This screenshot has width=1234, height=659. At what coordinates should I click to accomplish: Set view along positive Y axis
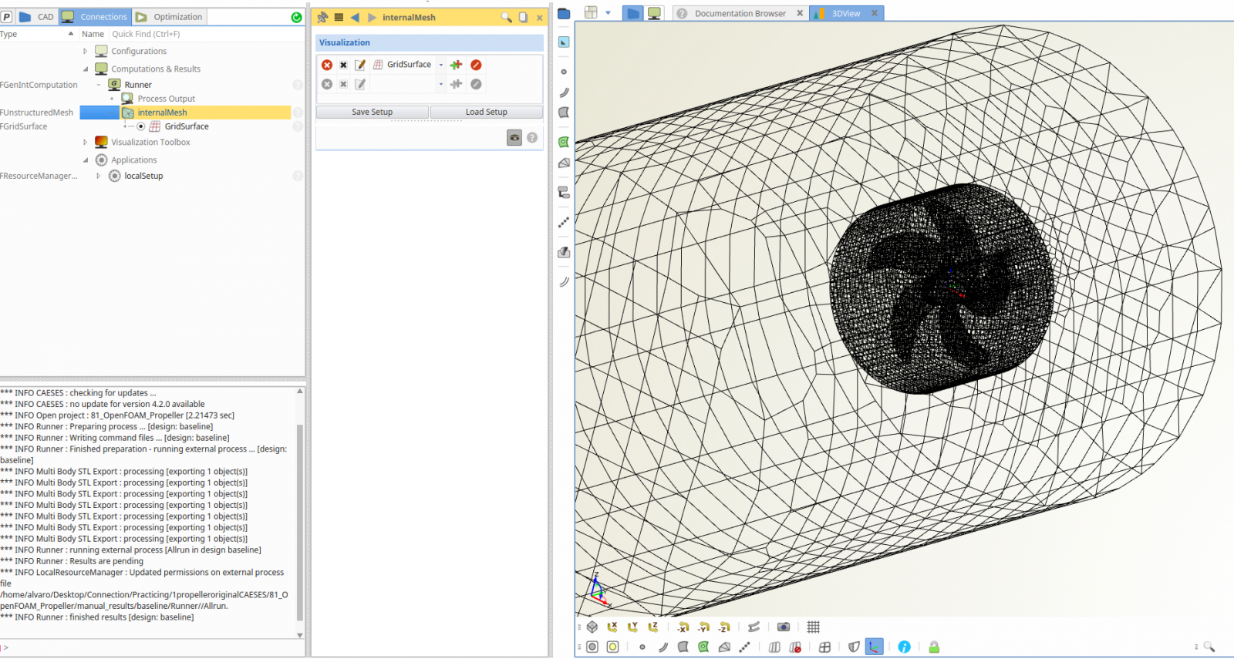(632, 627)
